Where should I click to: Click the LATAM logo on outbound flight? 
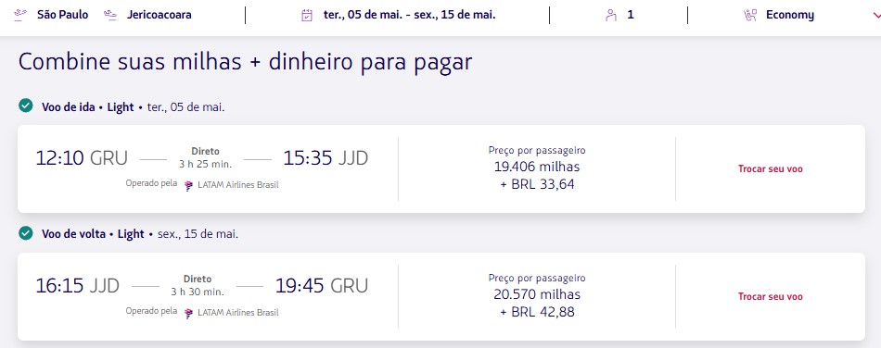[x=189, y=185]
